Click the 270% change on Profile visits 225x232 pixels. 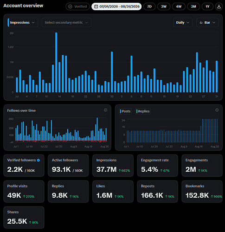tap(29, 197)
